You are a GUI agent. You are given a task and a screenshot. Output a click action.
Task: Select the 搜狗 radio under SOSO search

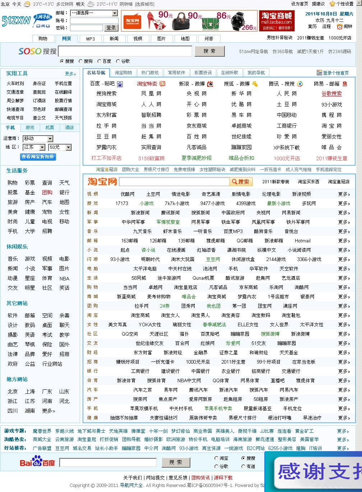pos(80,61)
